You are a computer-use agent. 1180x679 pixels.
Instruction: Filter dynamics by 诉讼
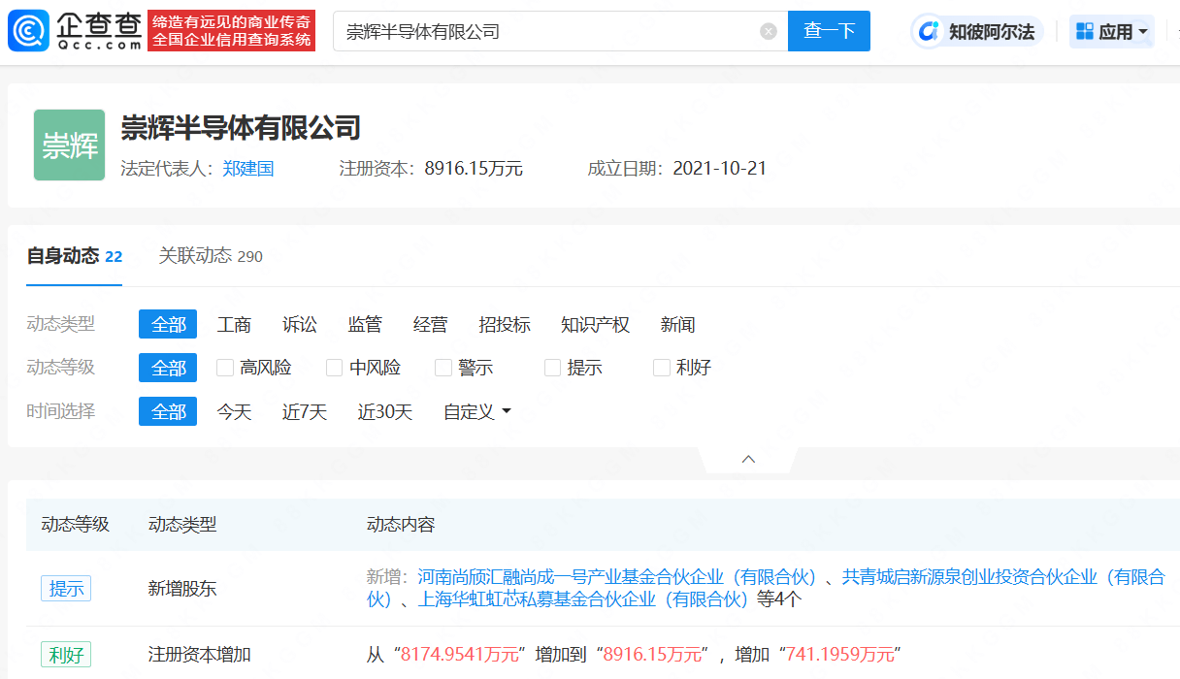(x=300, y=325)
